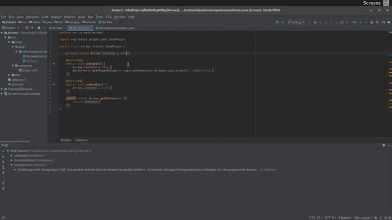Open the Project view type dropdown
Viewport: 392px width, 220px height.
click(x=10, y=28)
